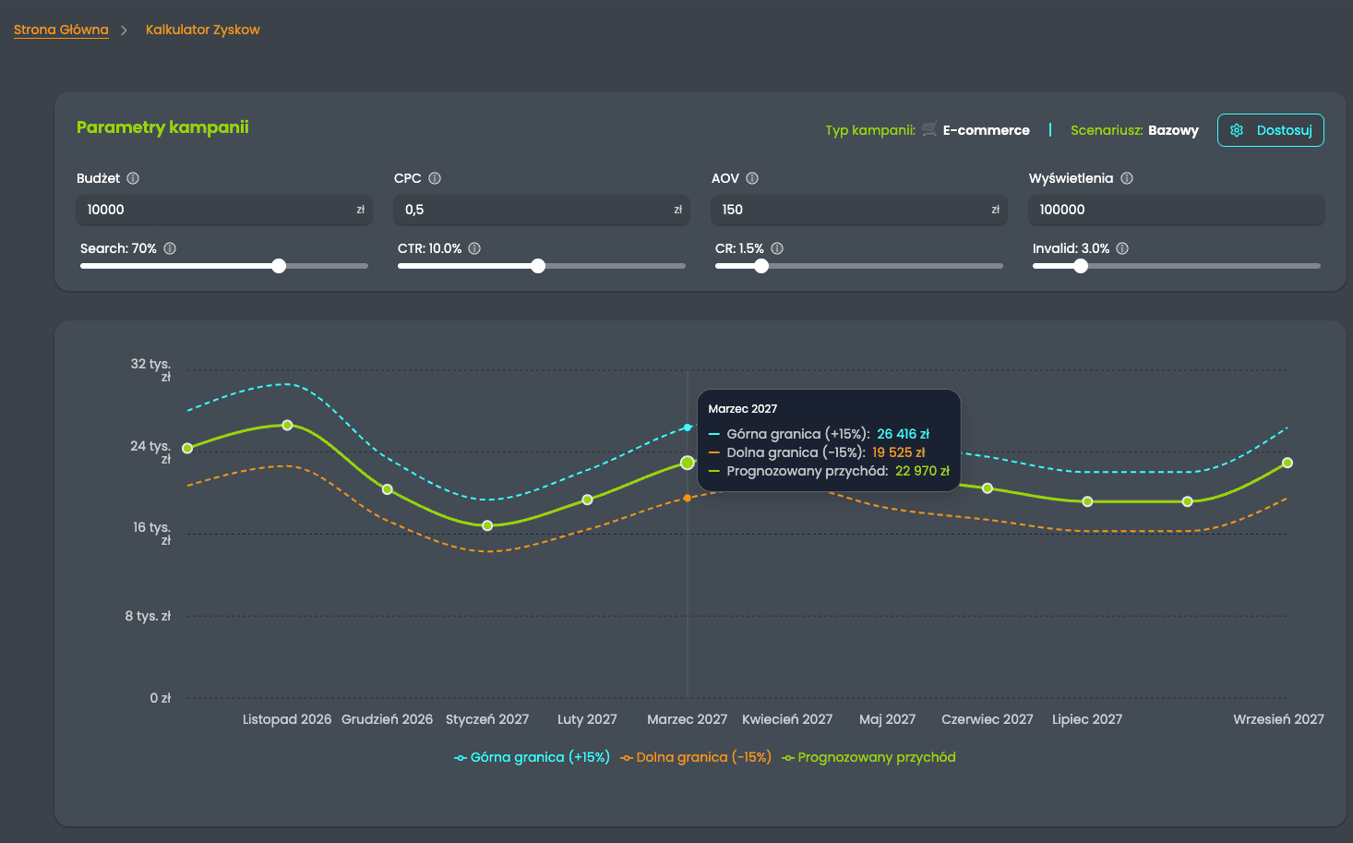
Task: Open info icon next to AOV
Action: (x=752, y=178)
